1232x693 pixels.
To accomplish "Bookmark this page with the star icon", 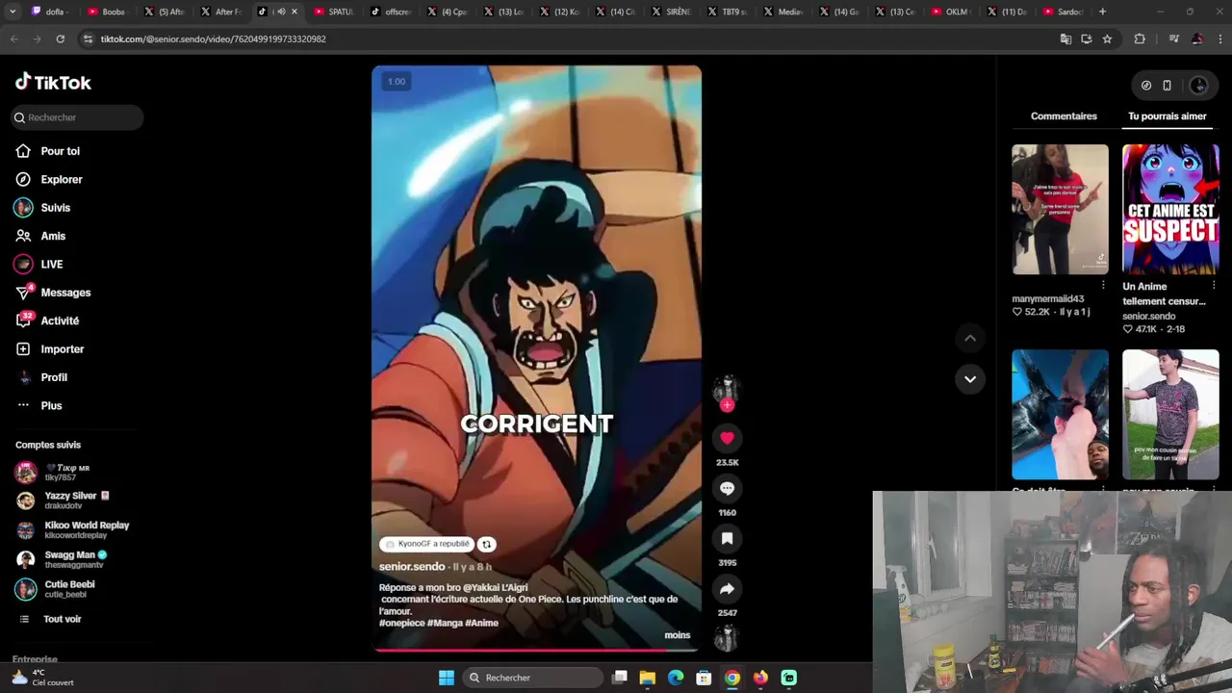I will point(1107,38).
